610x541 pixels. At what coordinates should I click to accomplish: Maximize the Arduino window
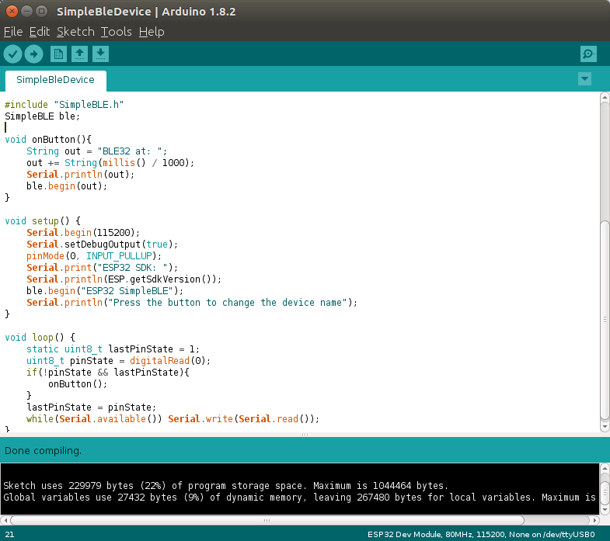pos(41,12)
